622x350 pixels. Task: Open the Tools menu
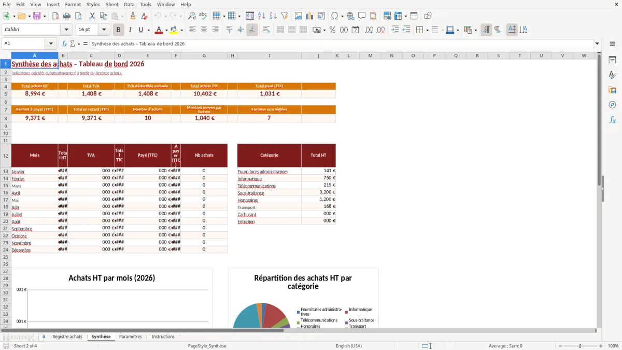[146, 4]
